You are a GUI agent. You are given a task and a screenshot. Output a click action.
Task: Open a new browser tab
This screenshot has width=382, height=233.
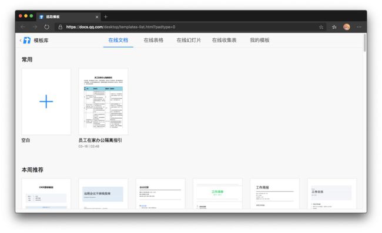tap(106, 17)
